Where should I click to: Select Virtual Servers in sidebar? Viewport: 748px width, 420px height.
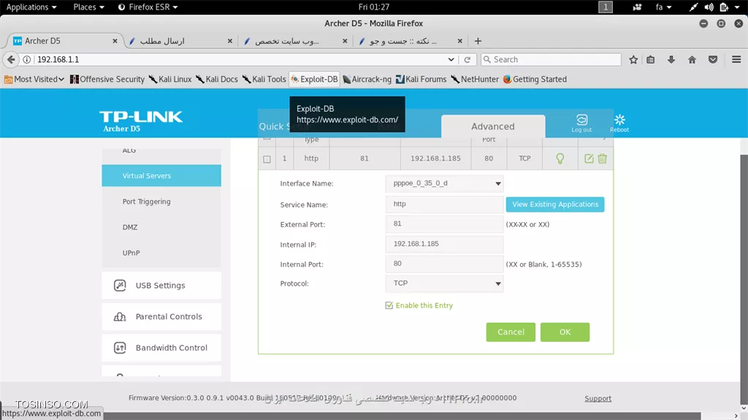(x=161, y=175)
